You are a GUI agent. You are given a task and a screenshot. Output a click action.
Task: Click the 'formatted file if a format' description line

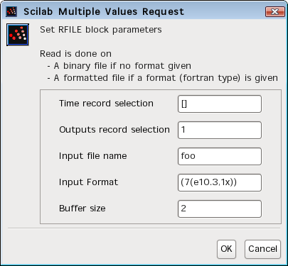[x=163, y=78]
